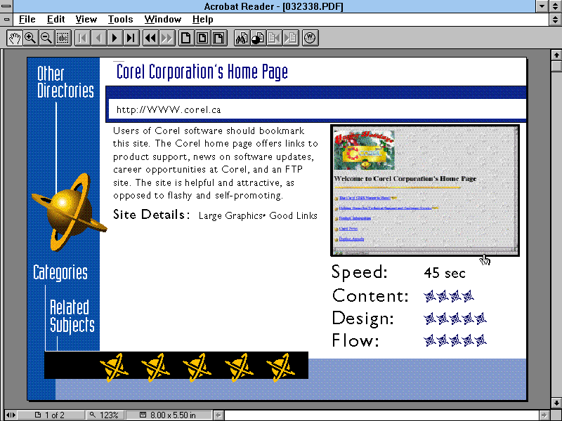Viewport: 562px width, 421px height.
Task: Click the 8.00 x 5.50 in page size box
Action: pos(169,415)
